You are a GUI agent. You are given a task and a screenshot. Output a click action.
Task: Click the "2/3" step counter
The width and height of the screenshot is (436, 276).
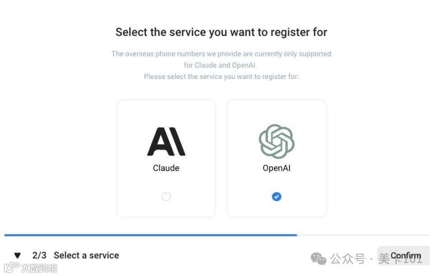coord(39,255)
